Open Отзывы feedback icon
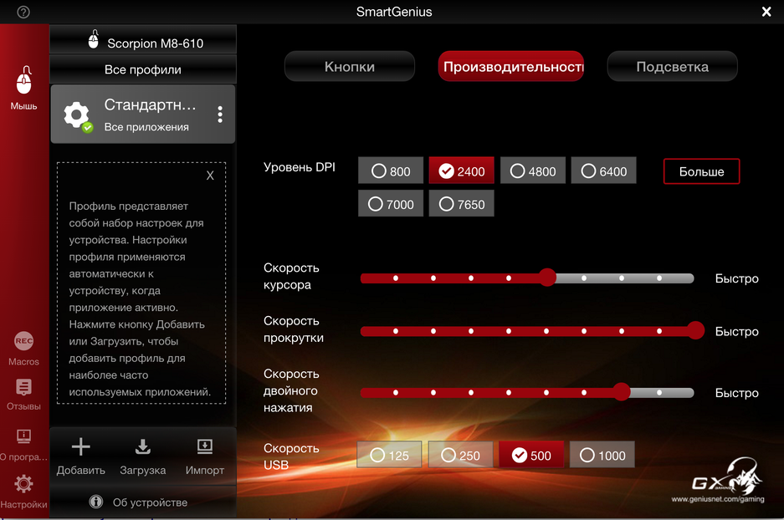784x520 pixels. [x=23, y=387]
